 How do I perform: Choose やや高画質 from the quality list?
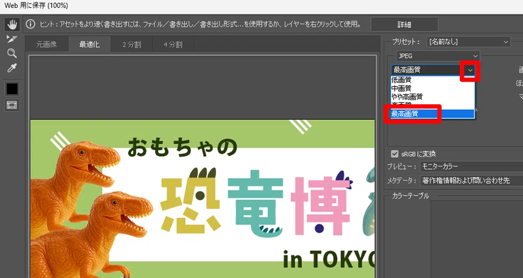(433, 96)
